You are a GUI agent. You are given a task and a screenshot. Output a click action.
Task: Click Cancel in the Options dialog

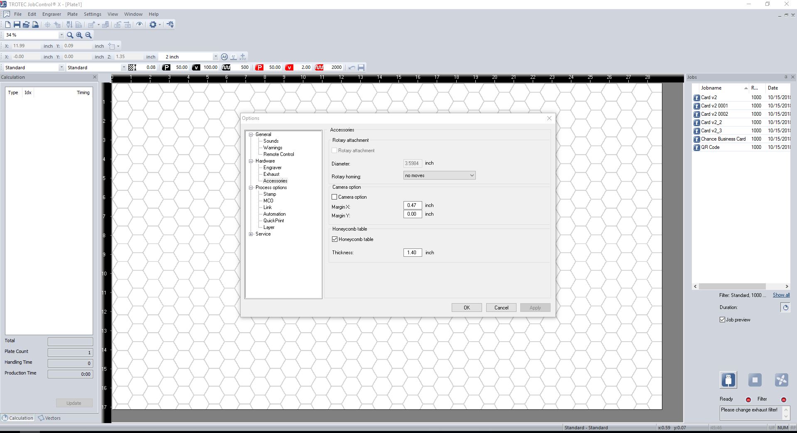[x=501, y=308]
